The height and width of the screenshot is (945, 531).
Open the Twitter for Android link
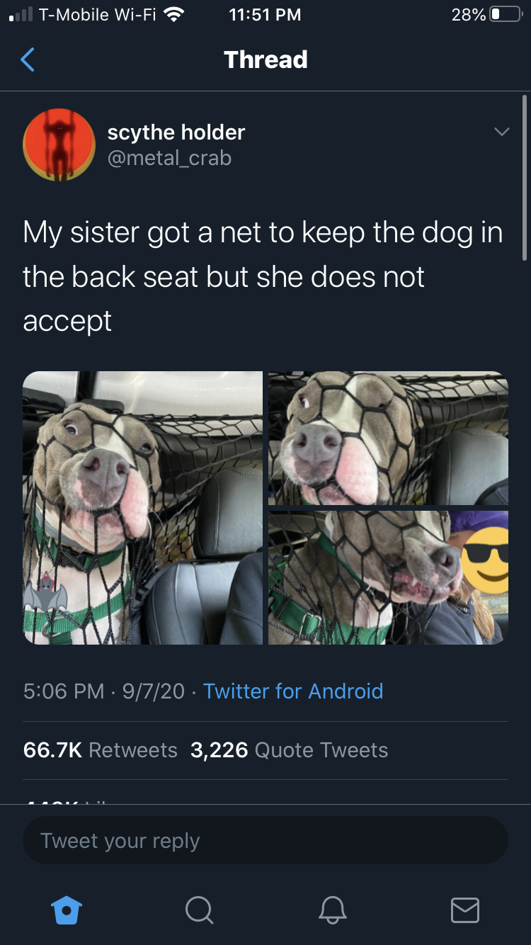(293, 691)
